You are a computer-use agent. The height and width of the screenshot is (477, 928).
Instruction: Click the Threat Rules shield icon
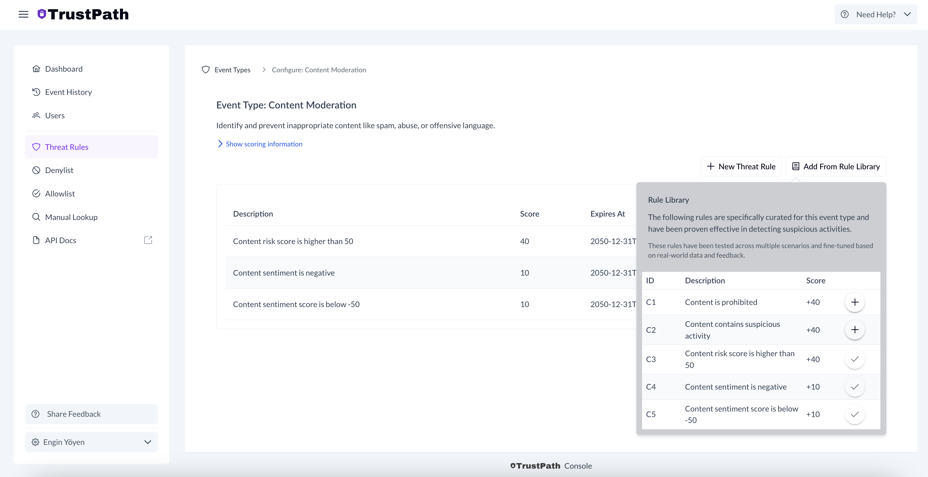coord(36,147)
